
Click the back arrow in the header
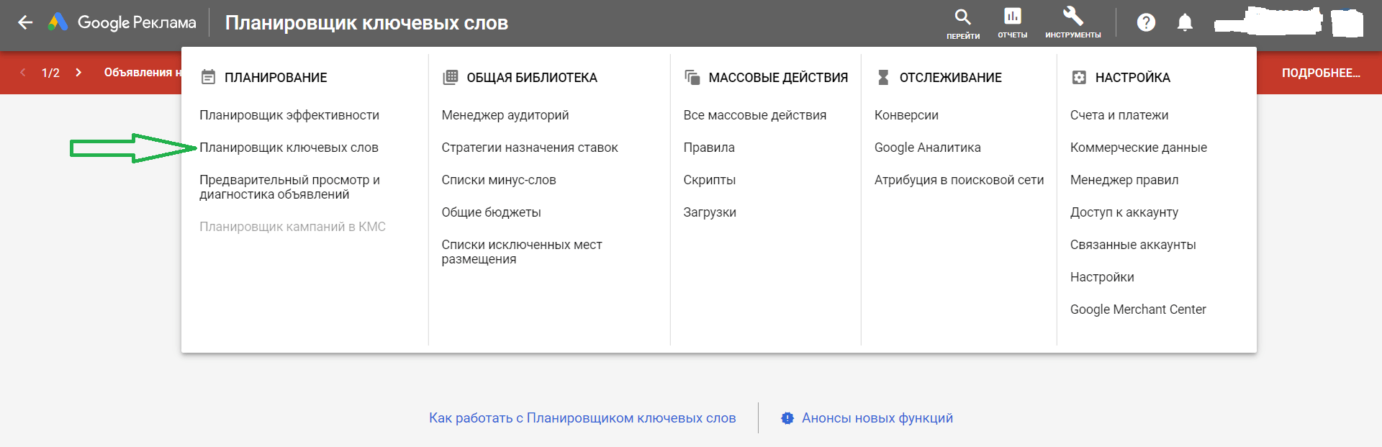pos(25,22)
